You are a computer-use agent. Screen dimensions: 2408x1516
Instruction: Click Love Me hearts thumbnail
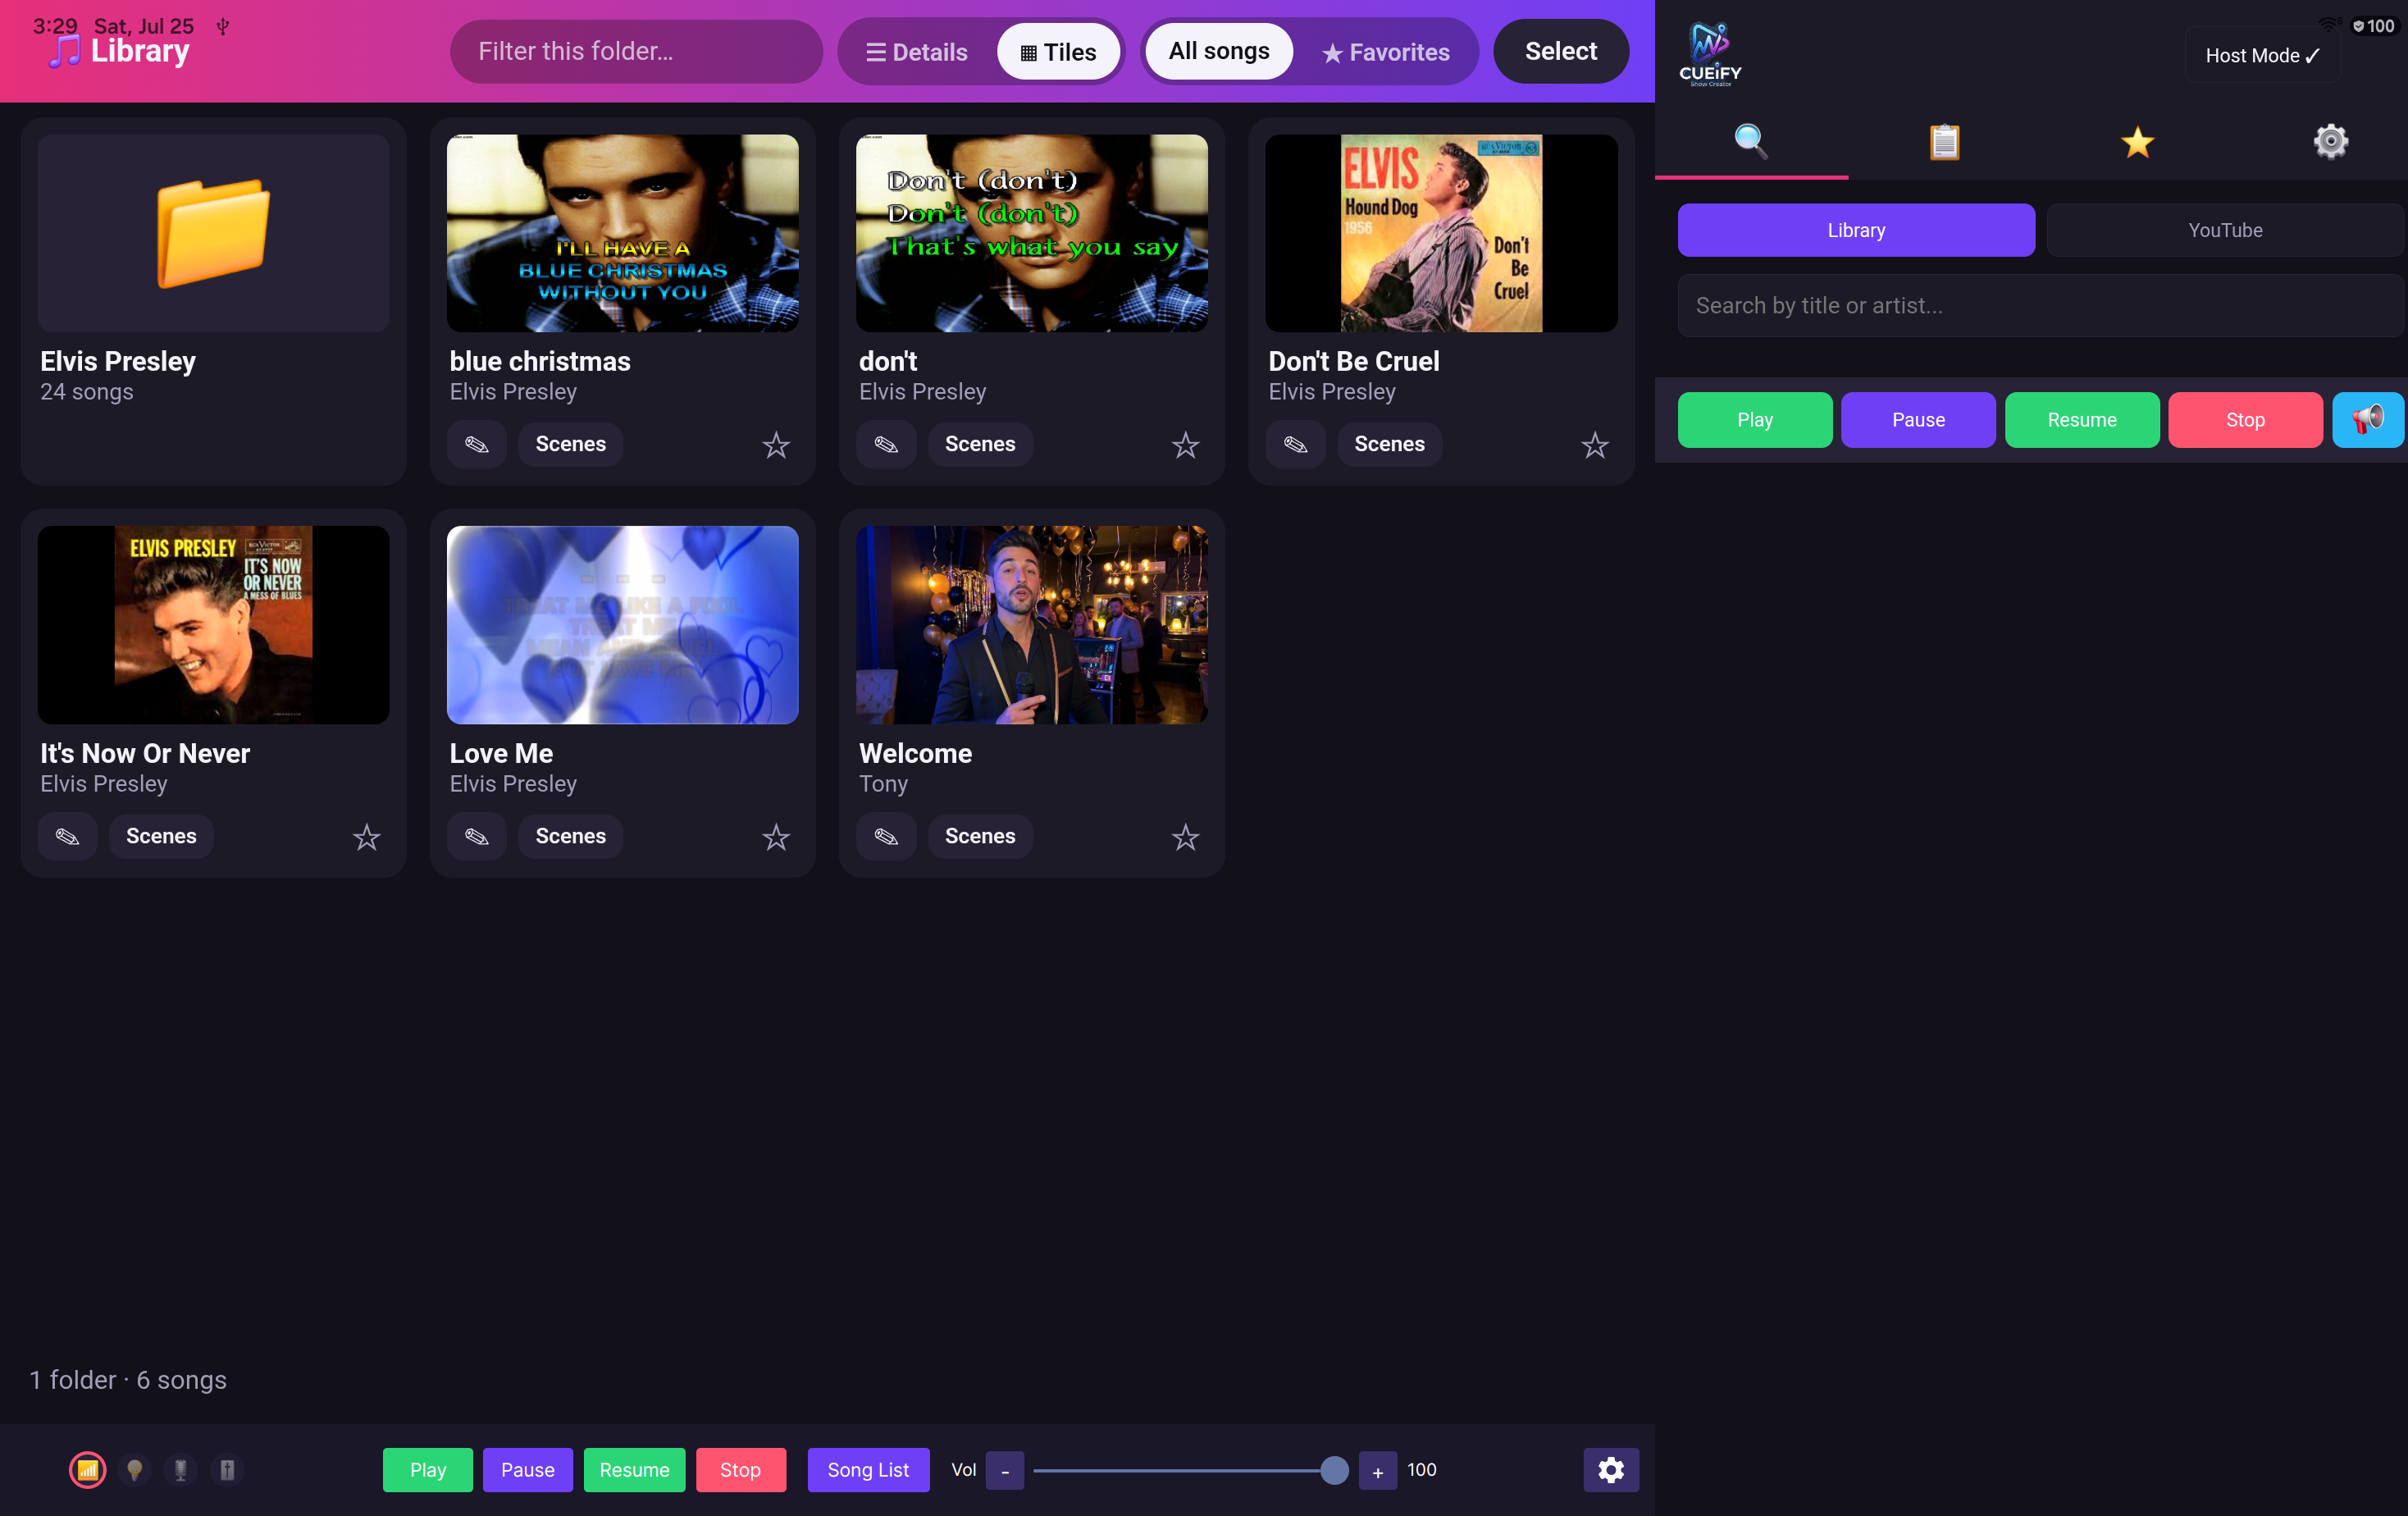pyautogui.click(x=622, y=625)
